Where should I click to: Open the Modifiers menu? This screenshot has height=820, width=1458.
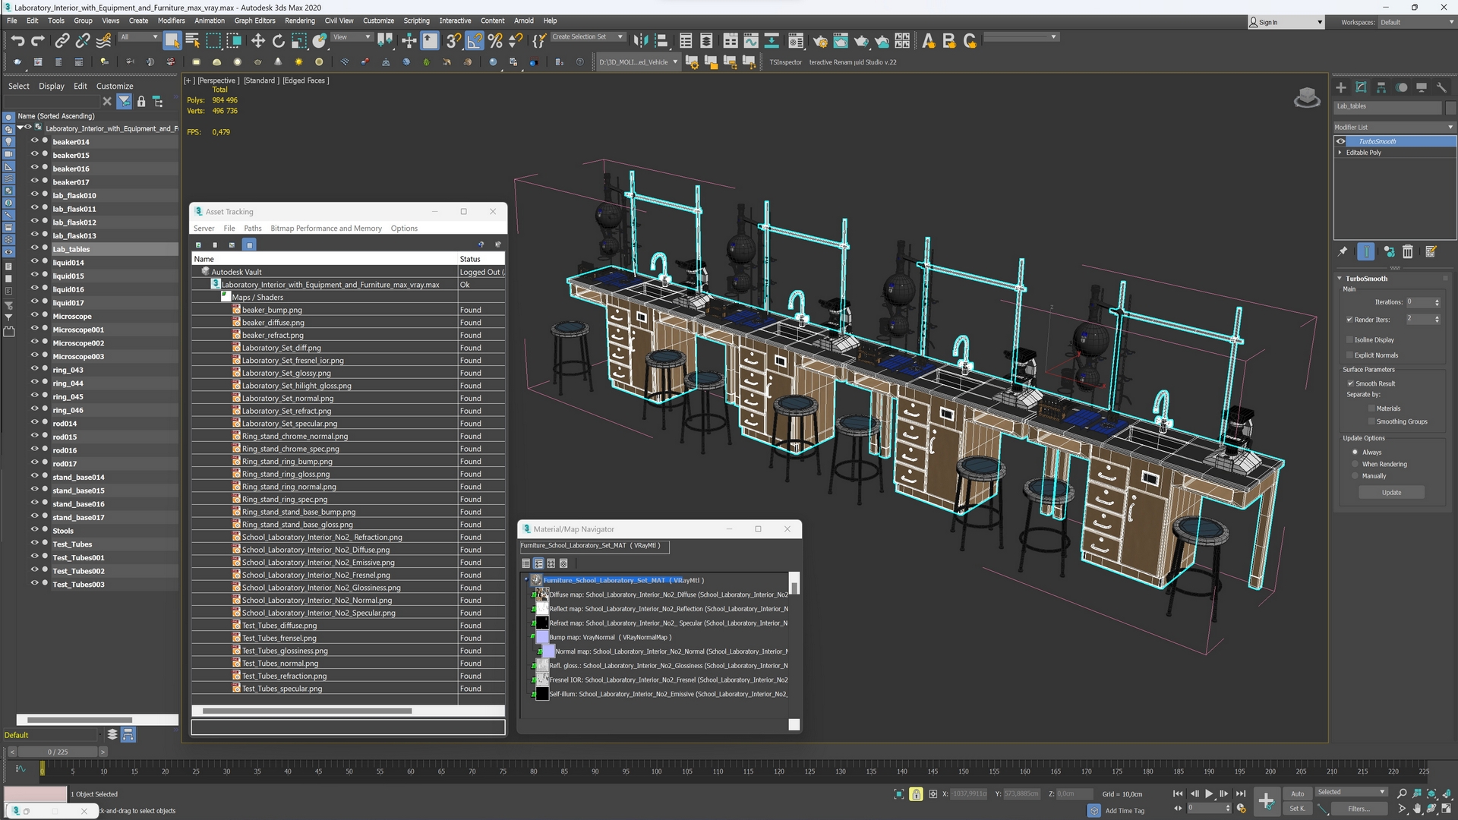(x=171, y=20)
